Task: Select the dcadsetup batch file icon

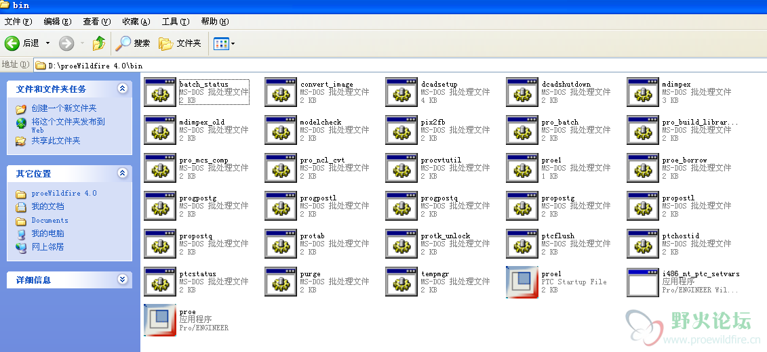Action: [x=401, y=92]
